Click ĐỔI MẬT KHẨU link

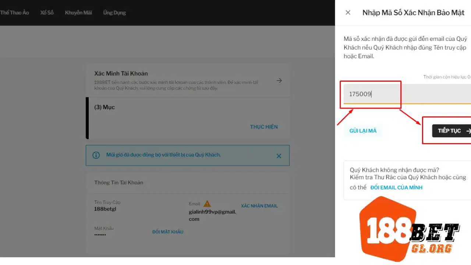coord(168,232)
